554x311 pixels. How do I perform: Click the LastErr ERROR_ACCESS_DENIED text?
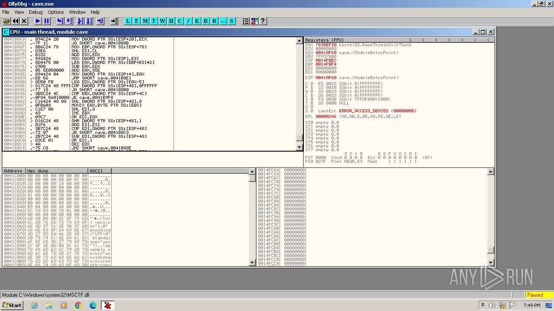pyautogui.click(x=377, y=111)
